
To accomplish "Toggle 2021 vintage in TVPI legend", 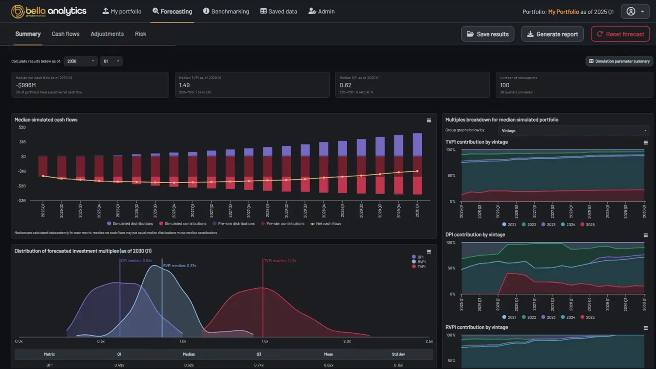I will pos(509,225).
